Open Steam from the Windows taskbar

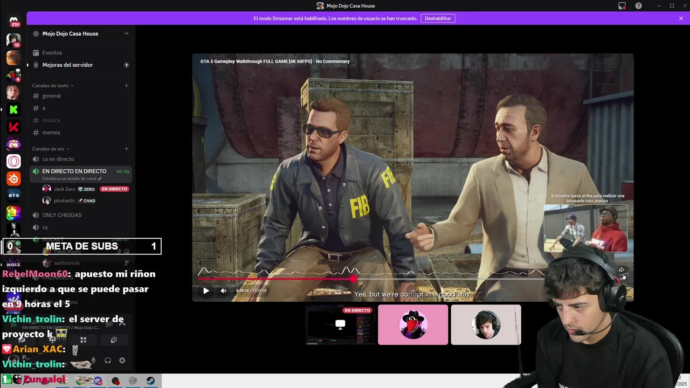[150, 380]
